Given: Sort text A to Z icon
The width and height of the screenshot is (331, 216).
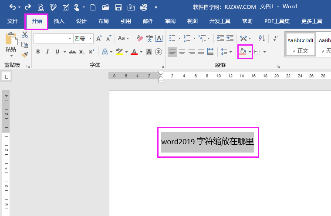Looking at the screenshot, I should click(x=262, y=38).
